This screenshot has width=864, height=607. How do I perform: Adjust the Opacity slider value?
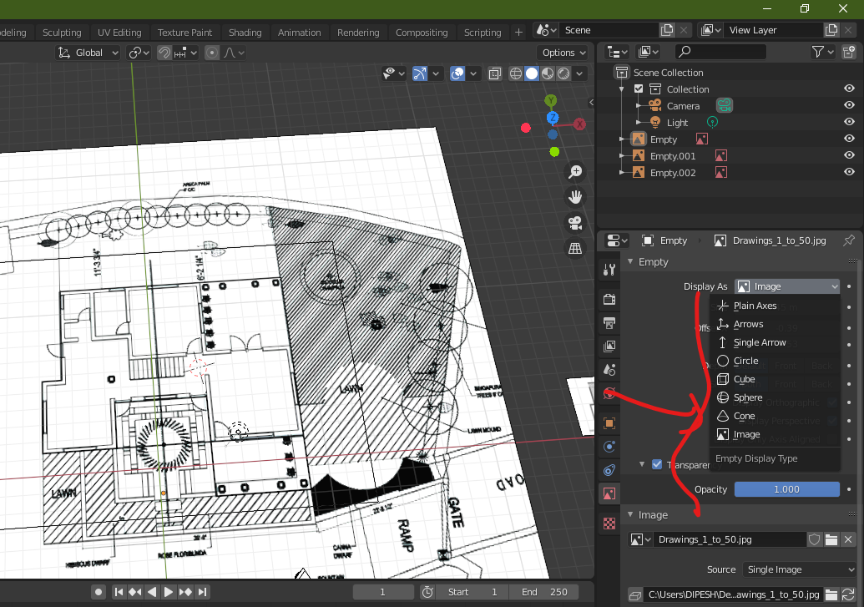(x=787, y=489)
